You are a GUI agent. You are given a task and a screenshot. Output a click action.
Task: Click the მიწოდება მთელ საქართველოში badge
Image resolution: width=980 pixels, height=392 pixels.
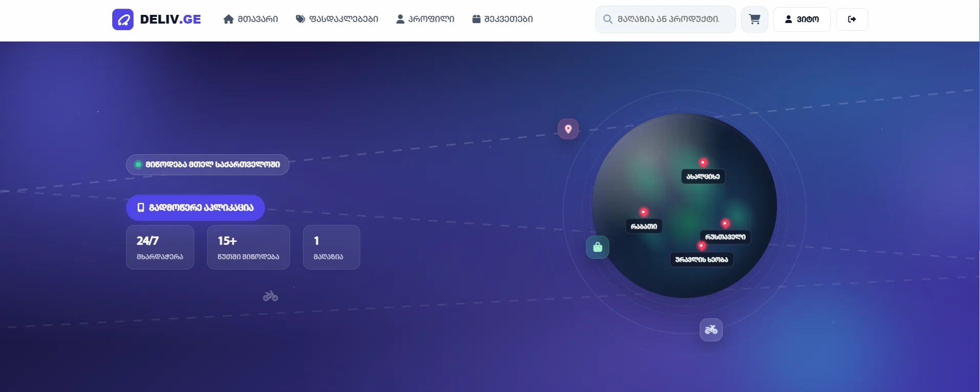(208, 164)
